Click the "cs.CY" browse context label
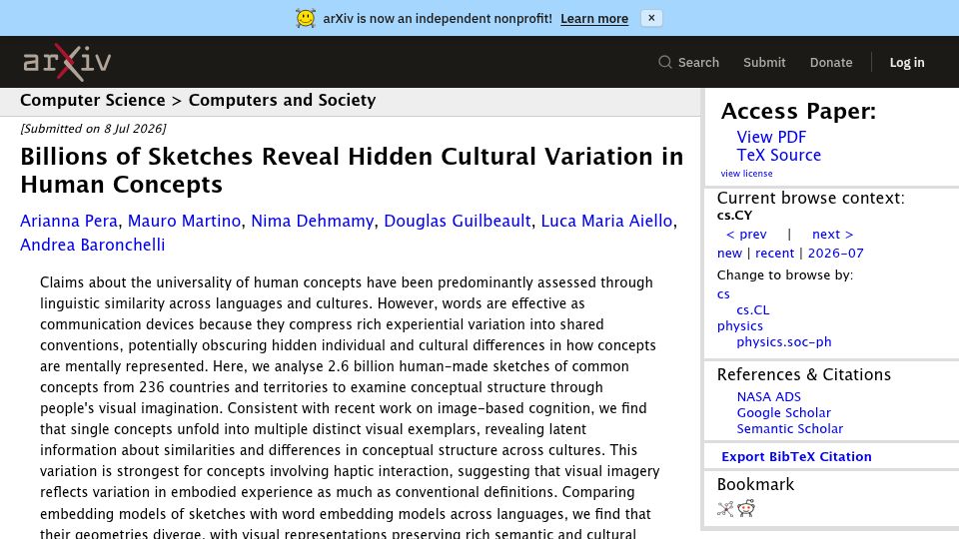 point(734,216)
